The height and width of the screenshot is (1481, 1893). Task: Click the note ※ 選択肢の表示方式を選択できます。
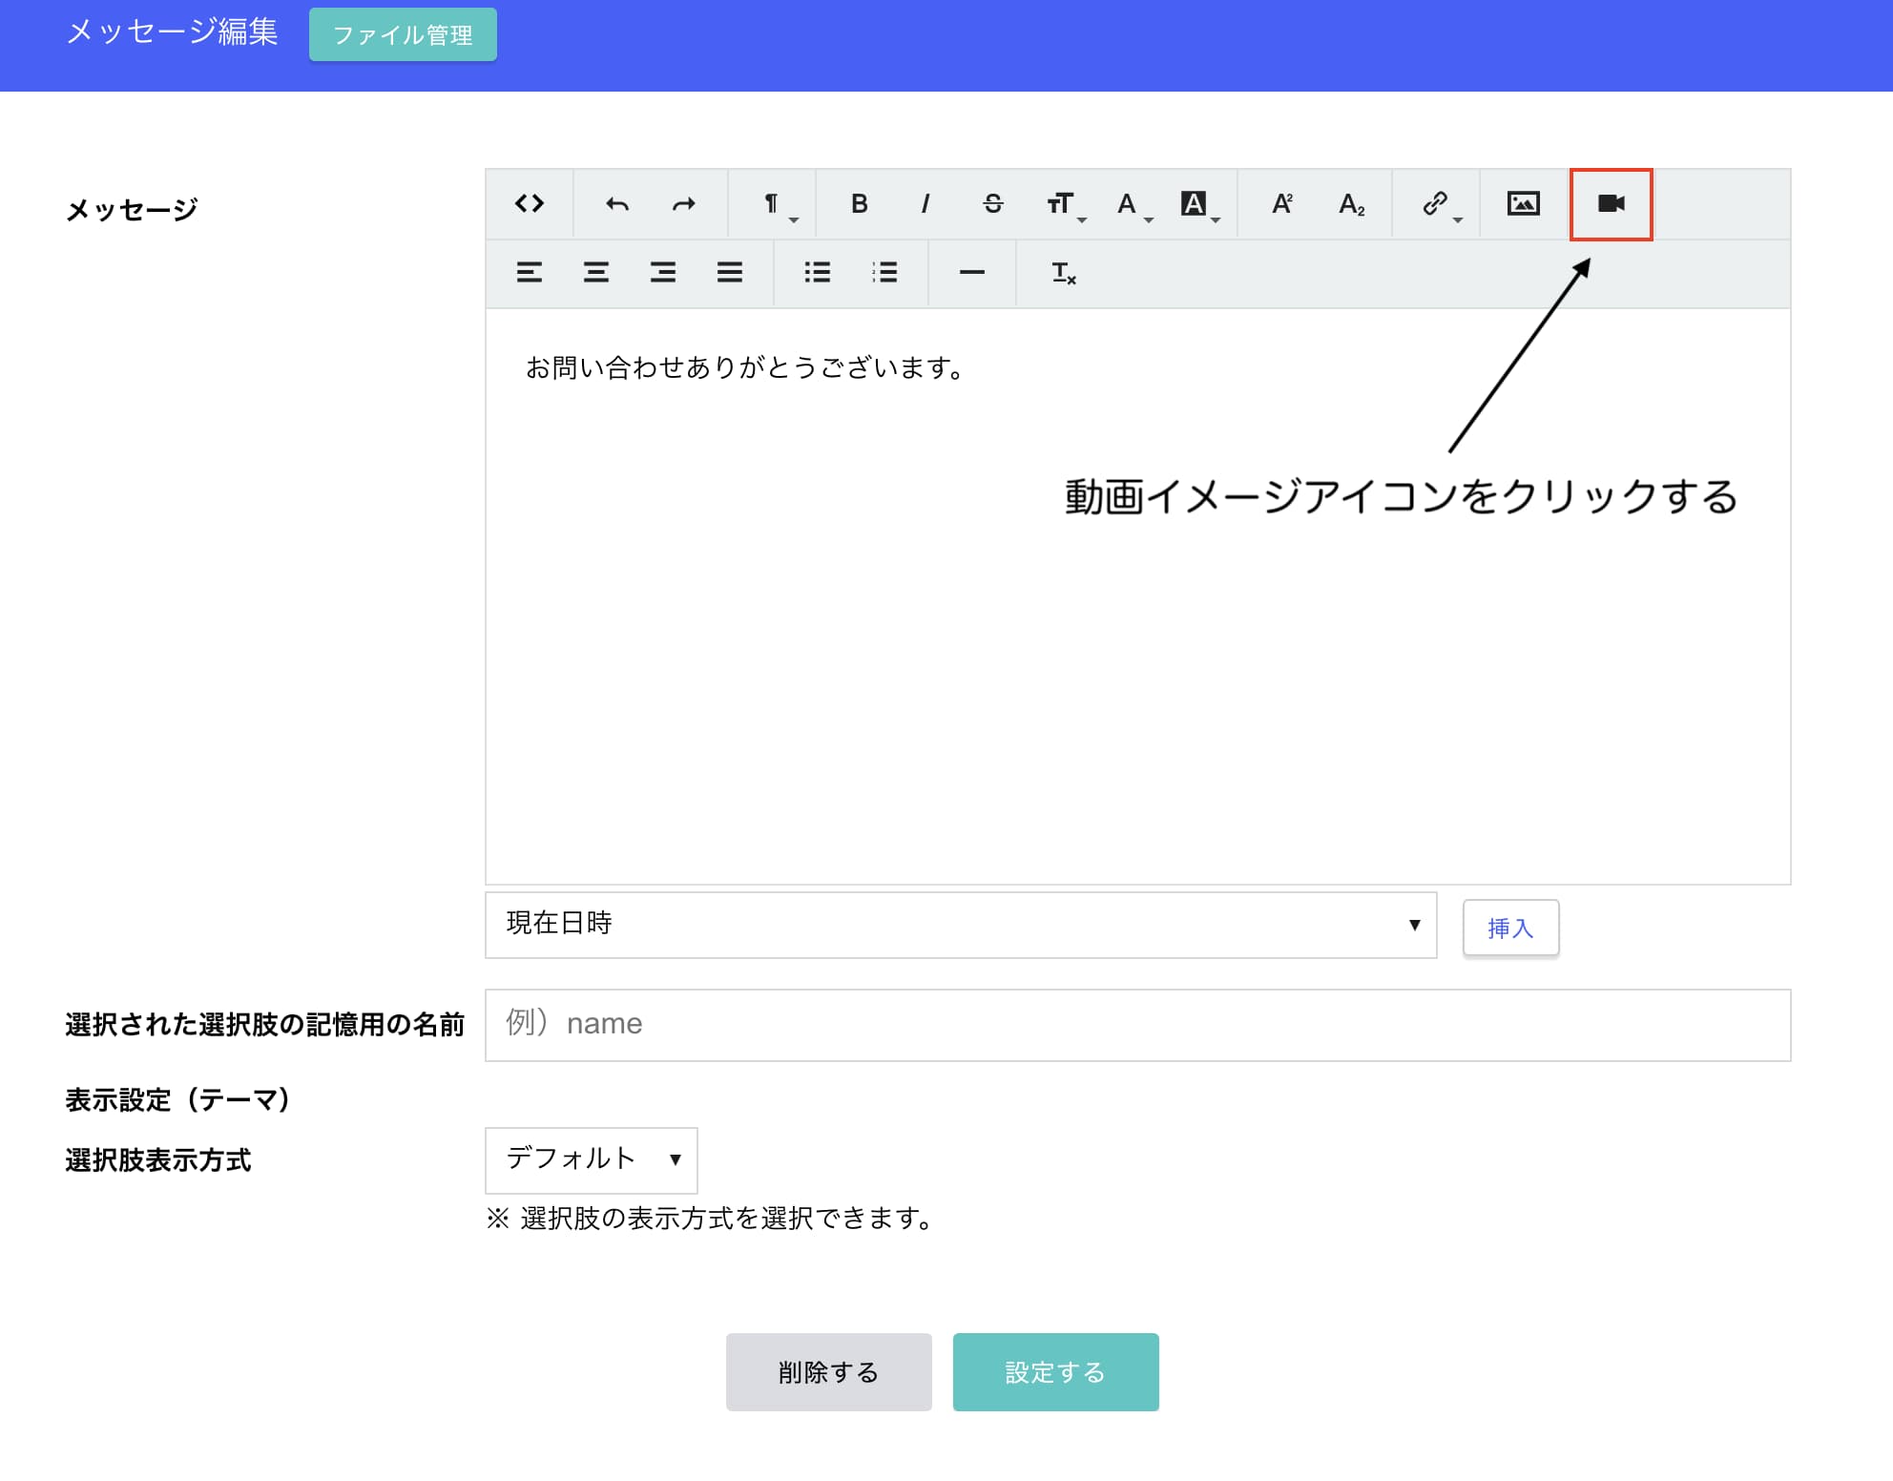pos(710,1219)
